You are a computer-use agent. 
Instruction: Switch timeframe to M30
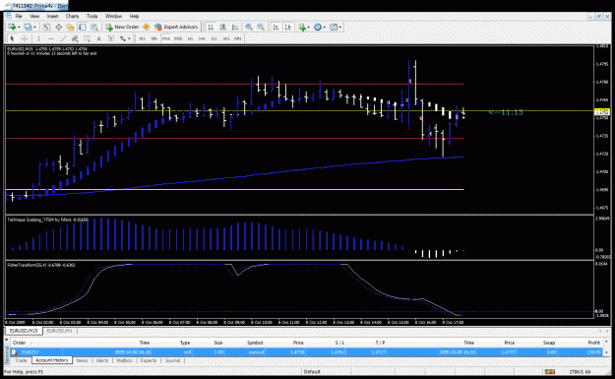tap(178, 38)
